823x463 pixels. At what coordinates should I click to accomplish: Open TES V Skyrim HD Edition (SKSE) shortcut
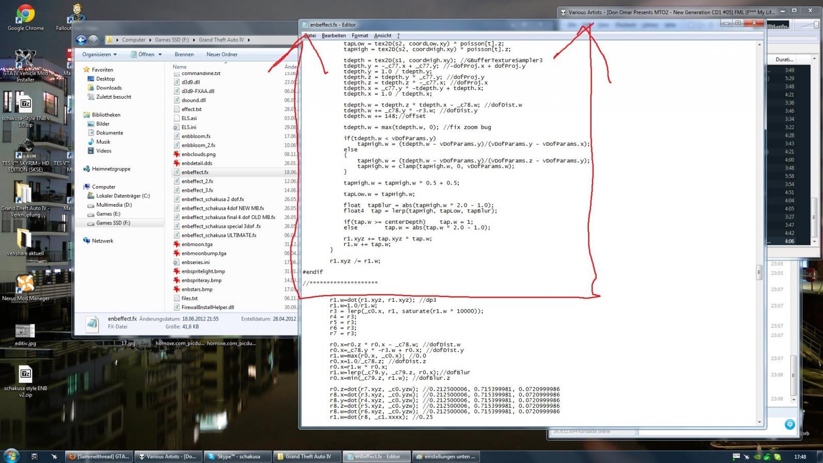pyautogui.click(x=25, y=156)
